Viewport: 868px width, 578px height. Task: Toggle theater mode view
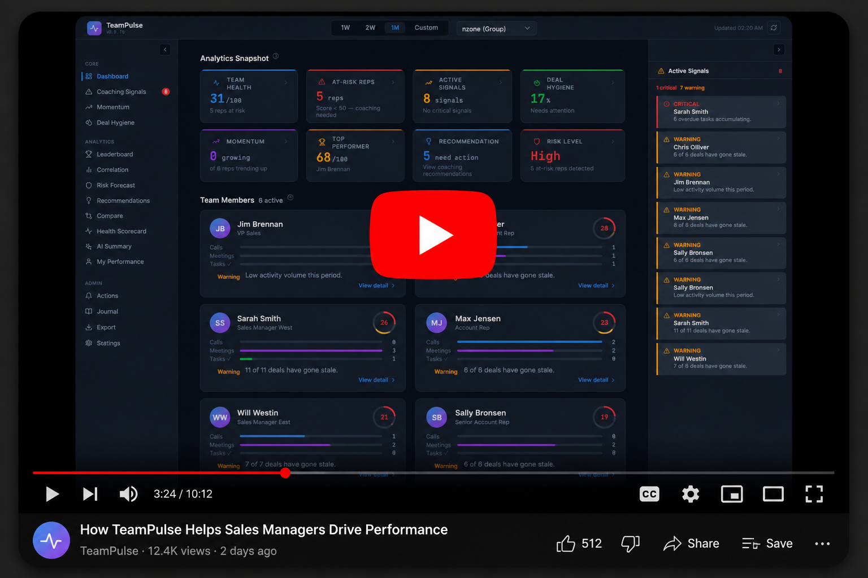point(773,494)
